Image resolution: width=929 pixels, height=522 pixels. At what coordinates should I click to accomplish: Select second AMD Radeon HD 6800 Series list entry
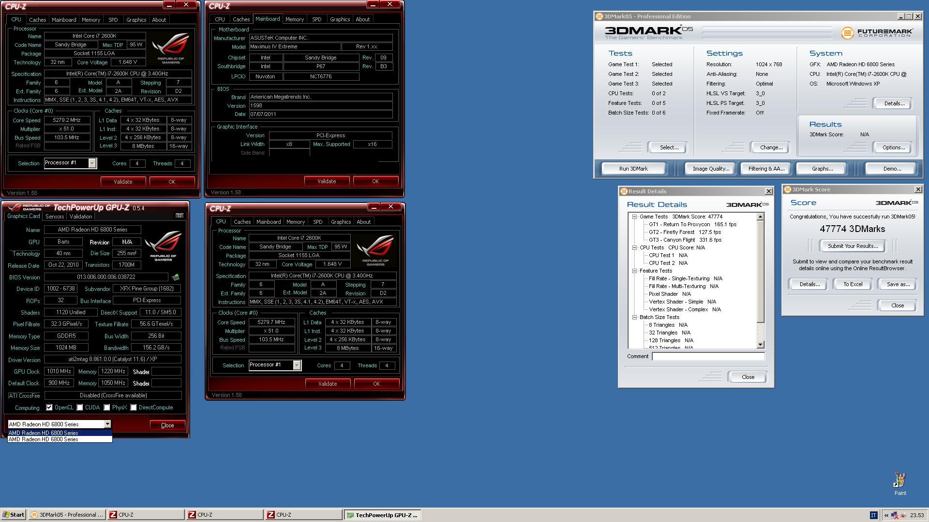click(x=60, y=439)
